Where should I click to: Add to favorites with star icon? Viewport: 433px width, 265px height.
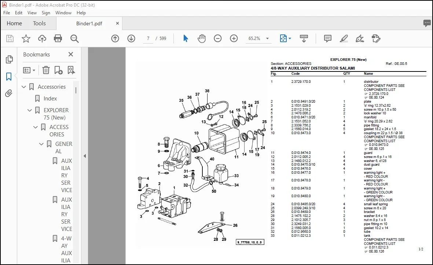tap(26, 38)
